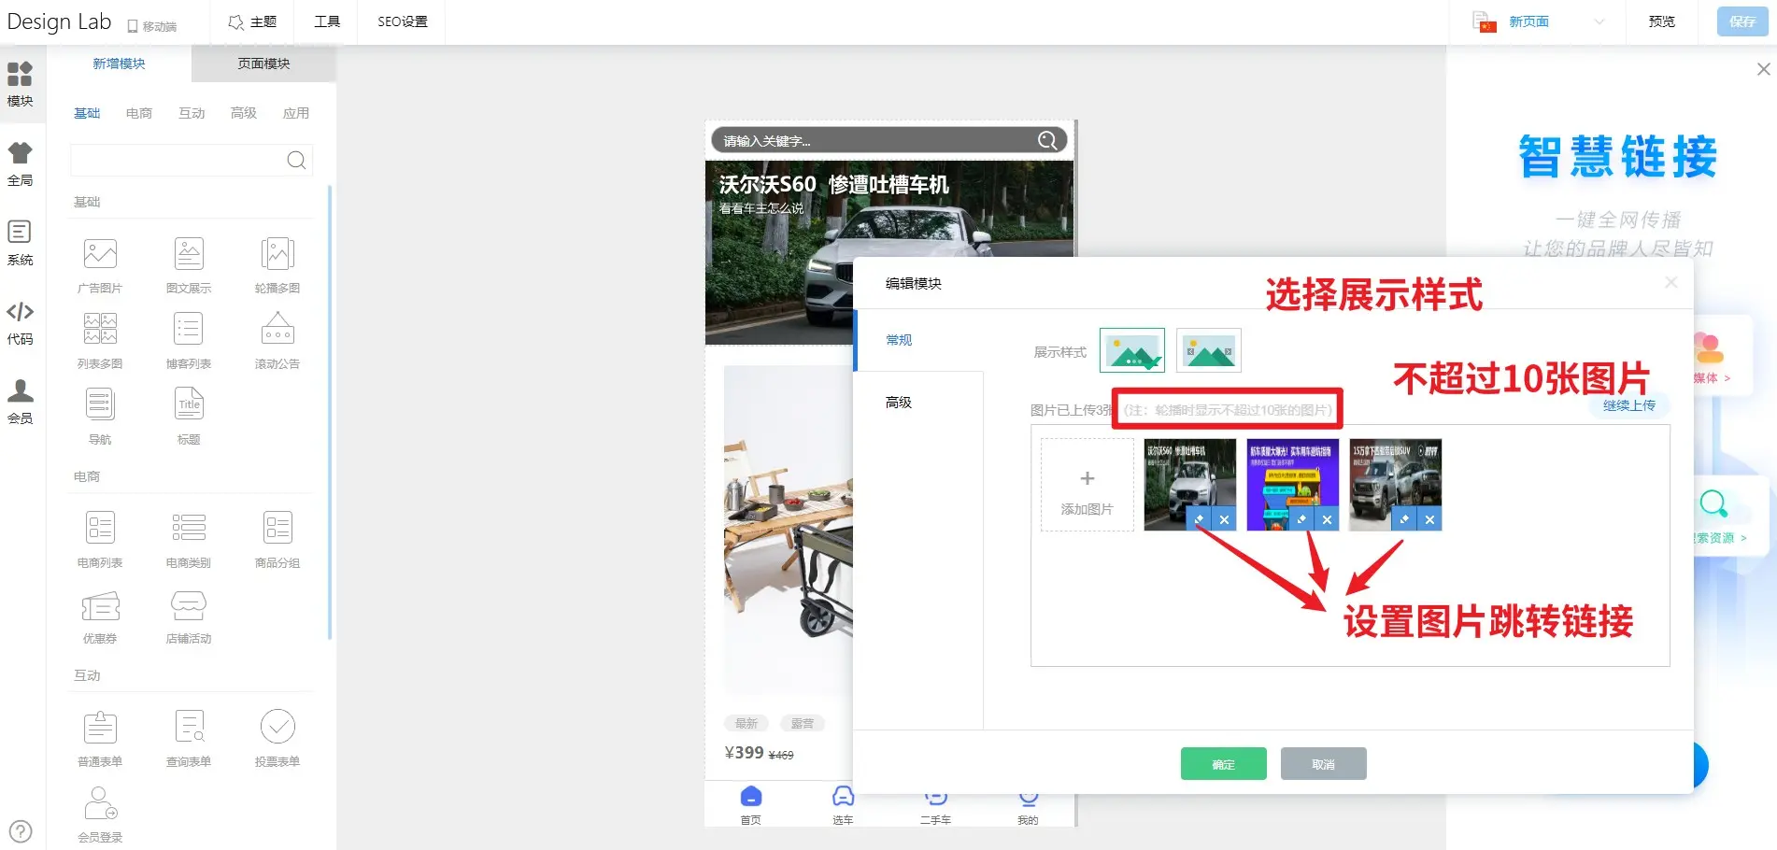The image size is (1777, 850).
Task: Click search magnifier icon in module search box
Action: pyautogui.click(x=296, y=161)
